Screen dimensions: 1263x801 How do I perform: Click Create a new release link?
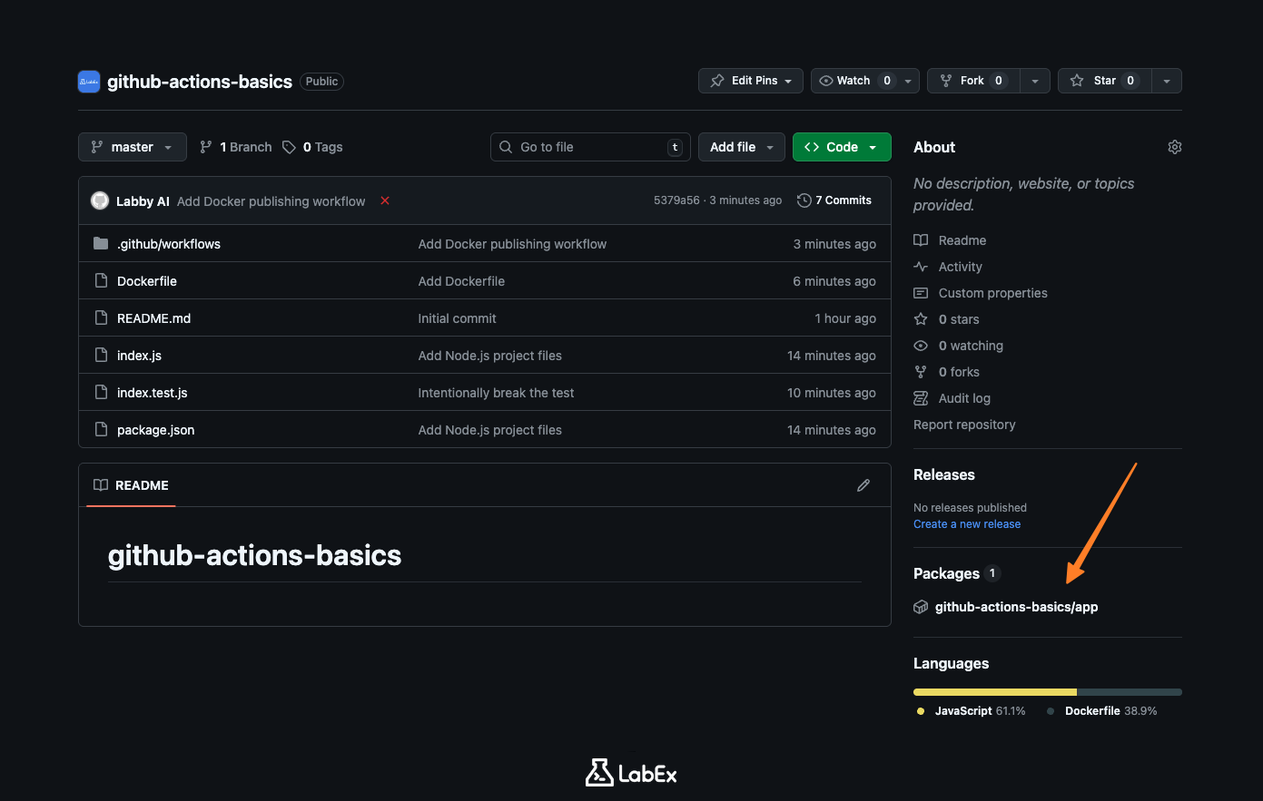point(967,524)
